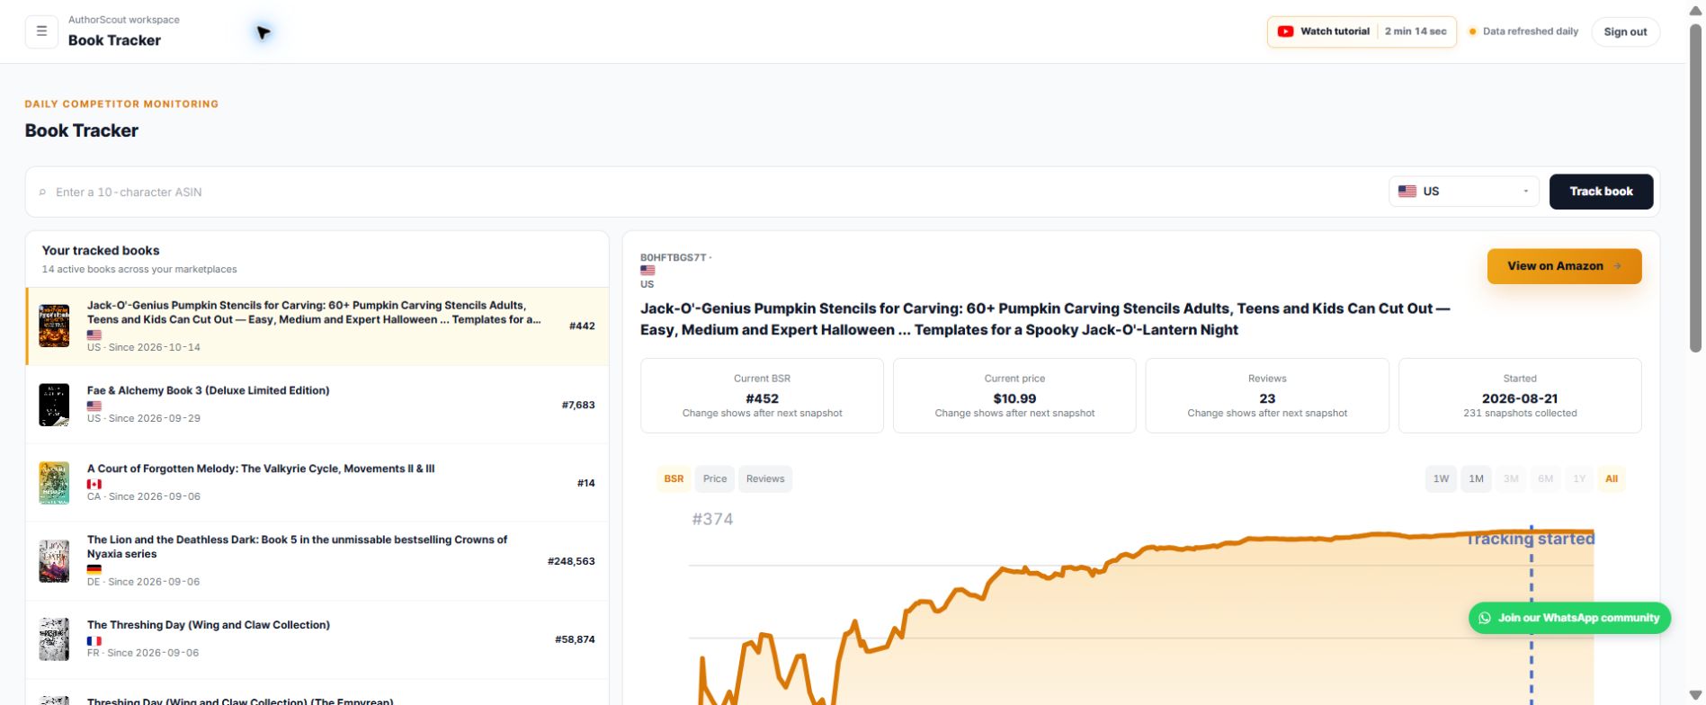
Task: Click the Track book button
Action: coord(1601,192)
